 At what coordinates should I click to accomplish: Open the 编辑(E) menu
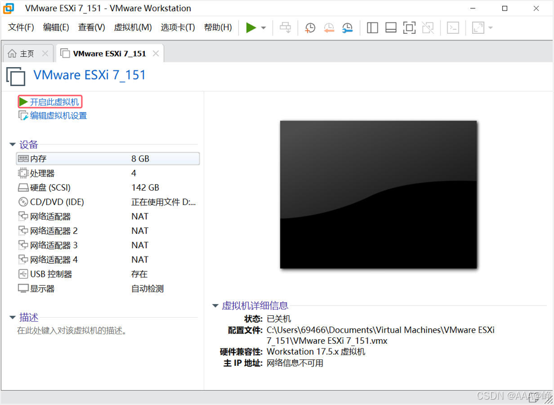56,27
